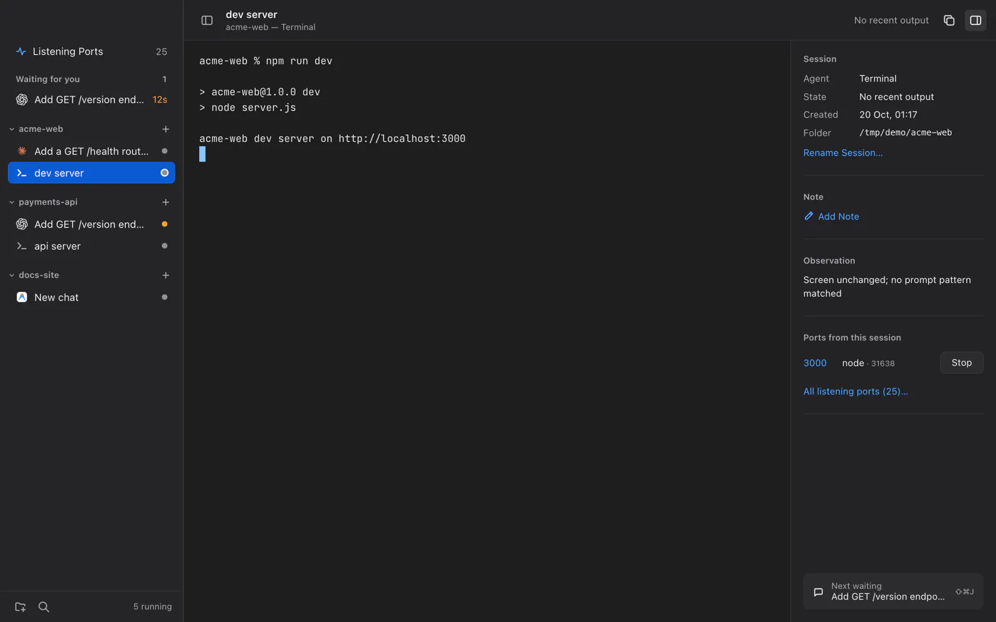Click terminal icon of api server row

(22, 246)
